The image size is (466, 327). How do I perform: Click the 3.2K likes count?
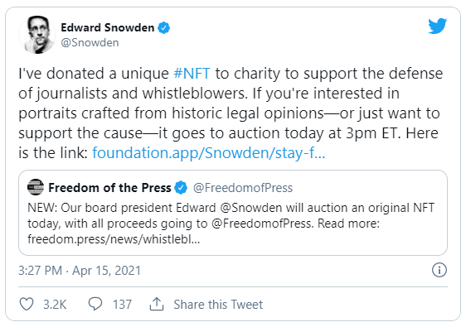coord(55,305)
